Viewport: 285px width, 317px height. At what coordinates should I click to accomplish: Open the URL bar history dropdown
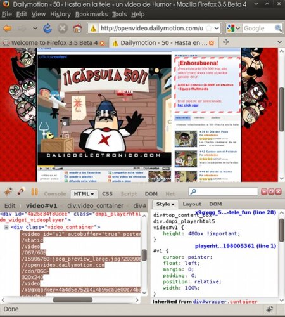(x=217, y=28)
